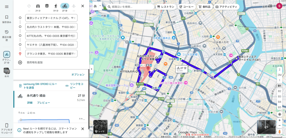The image size is (286, 138).
Task: Select the transit train travel mode
Action: coord(47,6)
